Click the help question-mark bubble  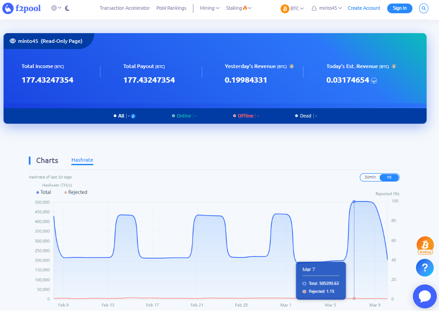tap(424, 268)
